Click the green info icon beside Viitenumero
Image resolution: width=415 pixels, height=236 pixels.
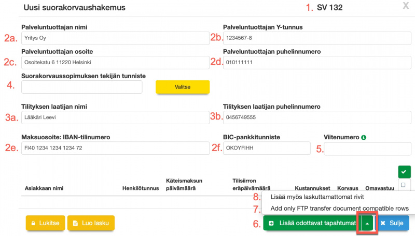[x=364, y=138]
